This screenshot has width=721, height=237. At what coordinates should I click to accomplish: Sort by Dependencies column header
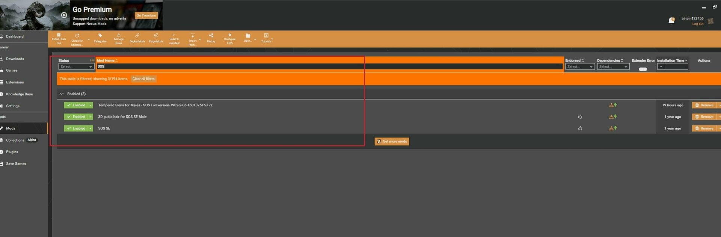coord(610,60)
